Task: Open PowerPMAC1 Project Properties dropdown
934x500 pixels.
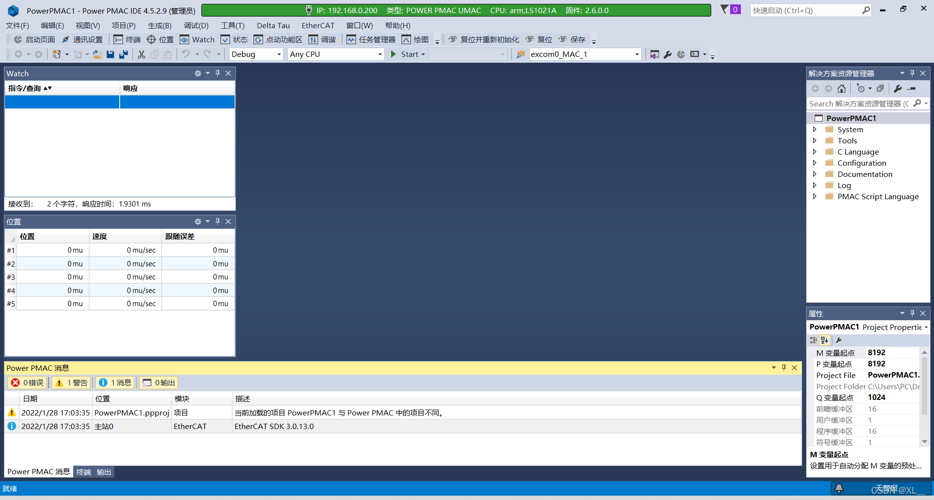Action: (926, 328)
